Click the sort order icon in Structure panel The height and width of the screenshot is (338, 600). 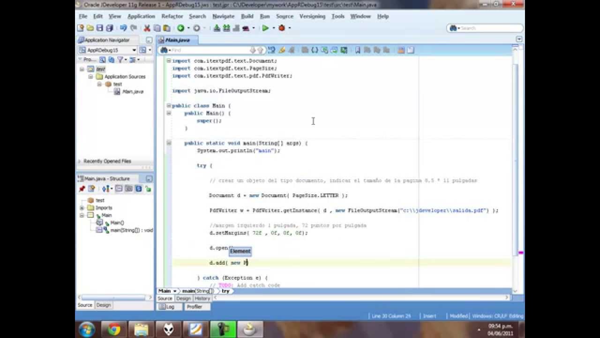coord(106,189)
